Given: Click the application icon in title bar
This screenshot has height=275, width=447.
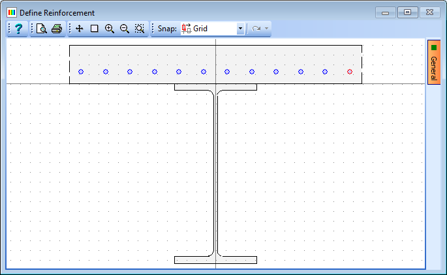Looking at the screenshot, I should (12, 12).
